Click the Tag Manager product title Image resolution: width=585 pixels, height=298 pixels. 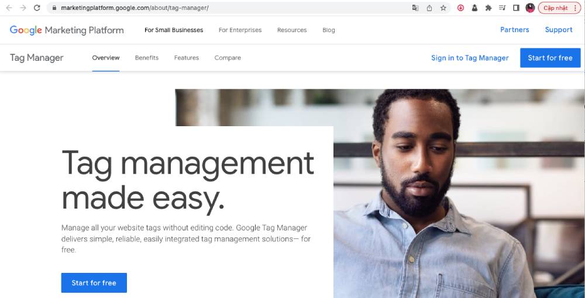coord(36,58)
